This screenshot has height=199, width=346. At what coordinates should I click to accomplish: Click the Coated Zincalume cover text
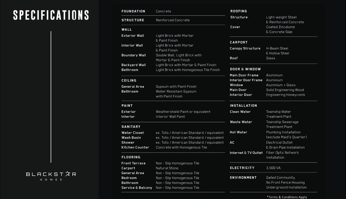[x=280, y=27]
